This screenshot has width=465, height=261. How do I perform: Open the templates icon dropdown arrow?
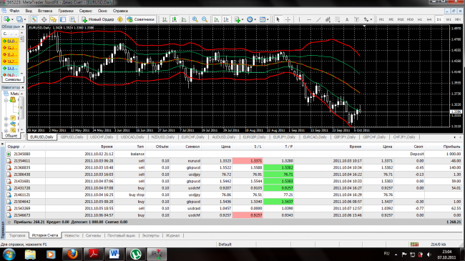[268, 19]
